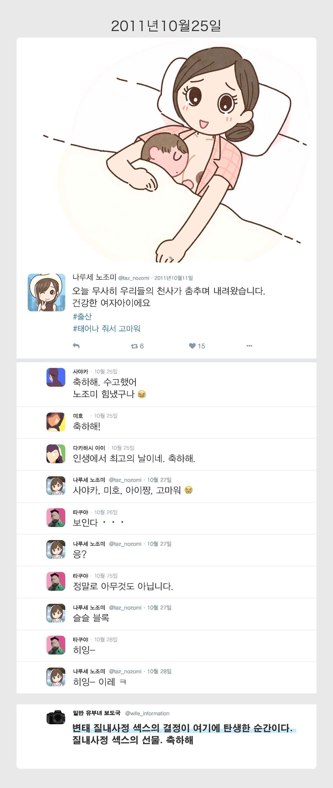Click the 2011년10월11일 tweet timestamp

pyautogui.click(x=173, y=278)
